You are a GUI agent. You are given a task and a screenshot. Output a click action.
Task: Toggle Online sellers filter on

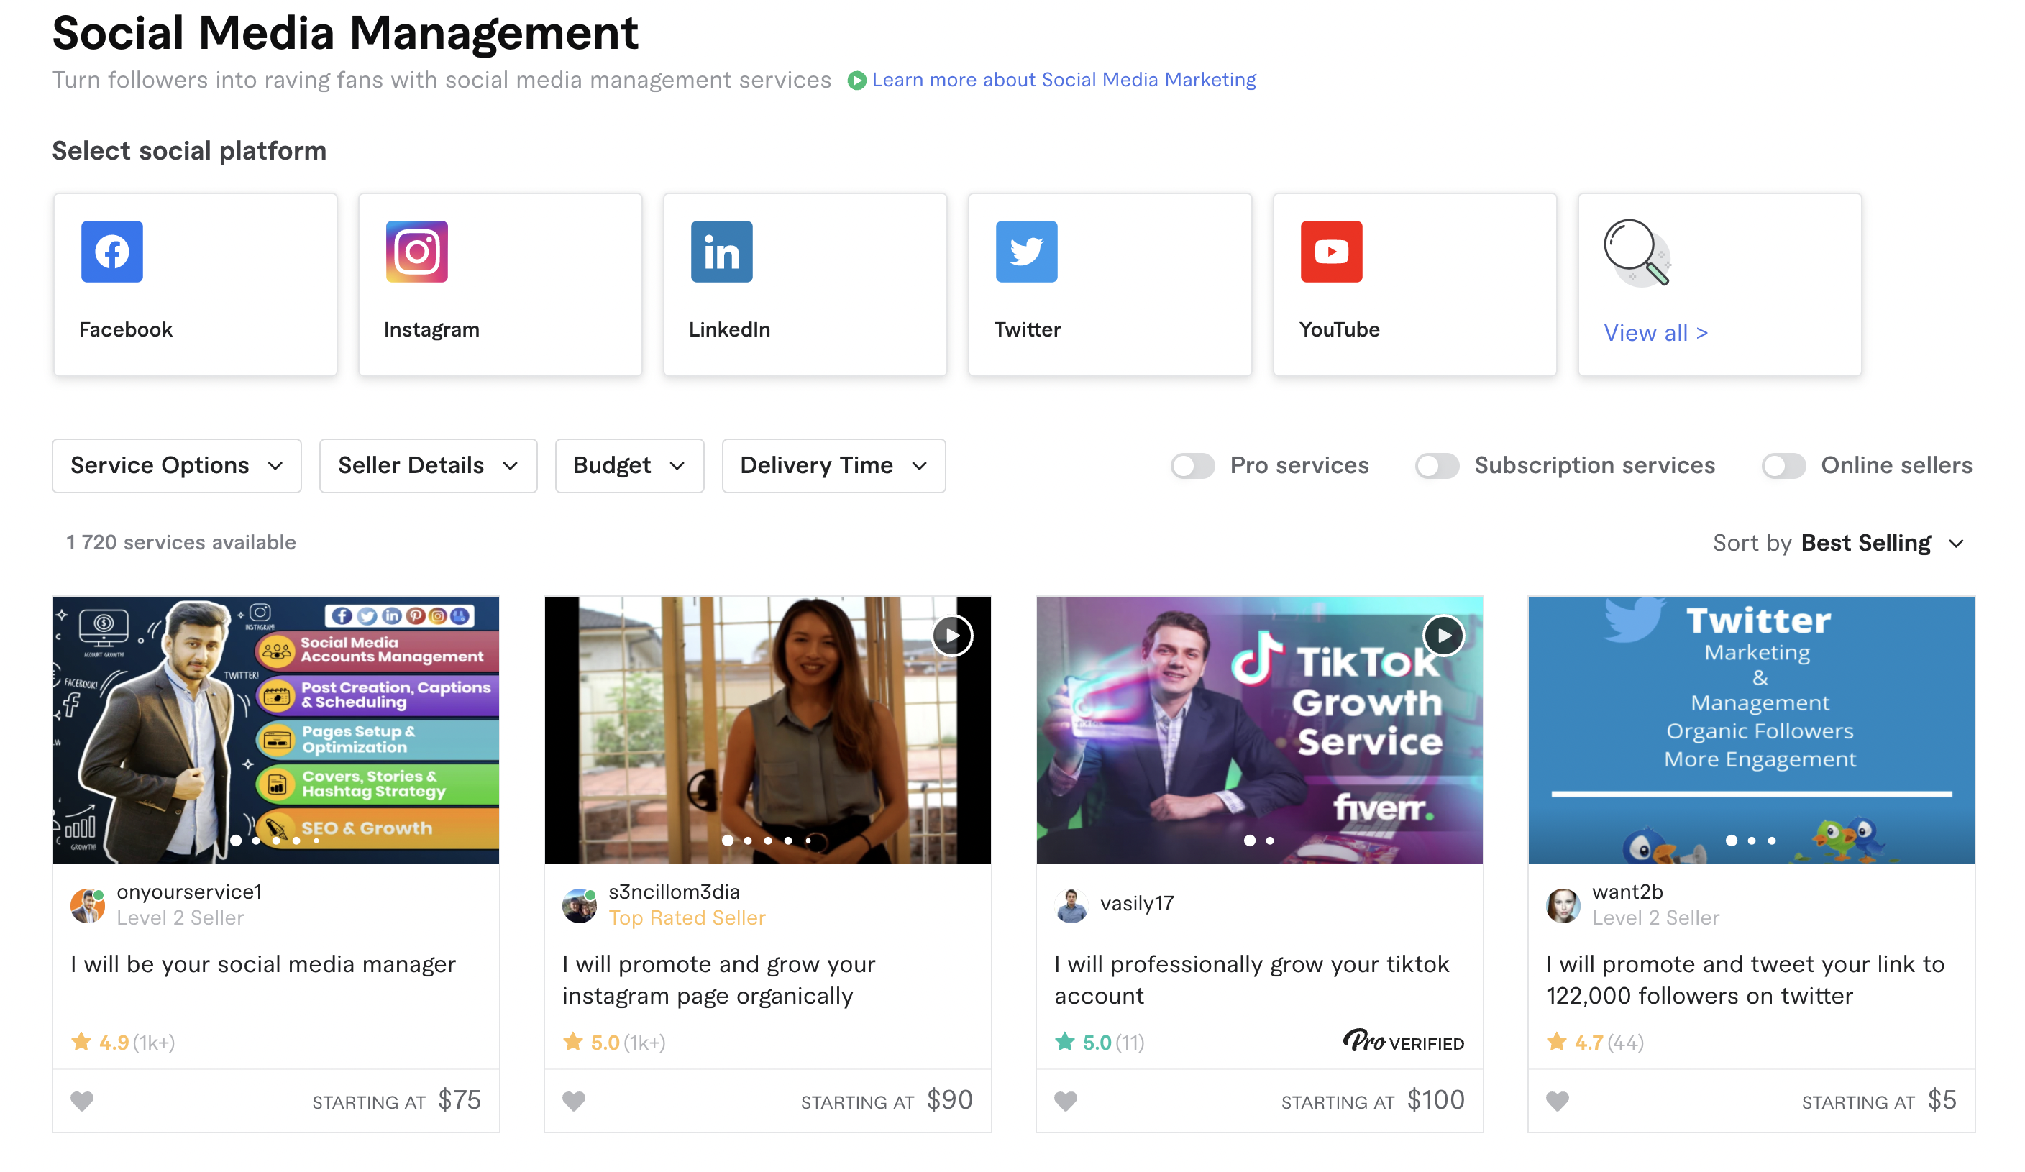1783,465
